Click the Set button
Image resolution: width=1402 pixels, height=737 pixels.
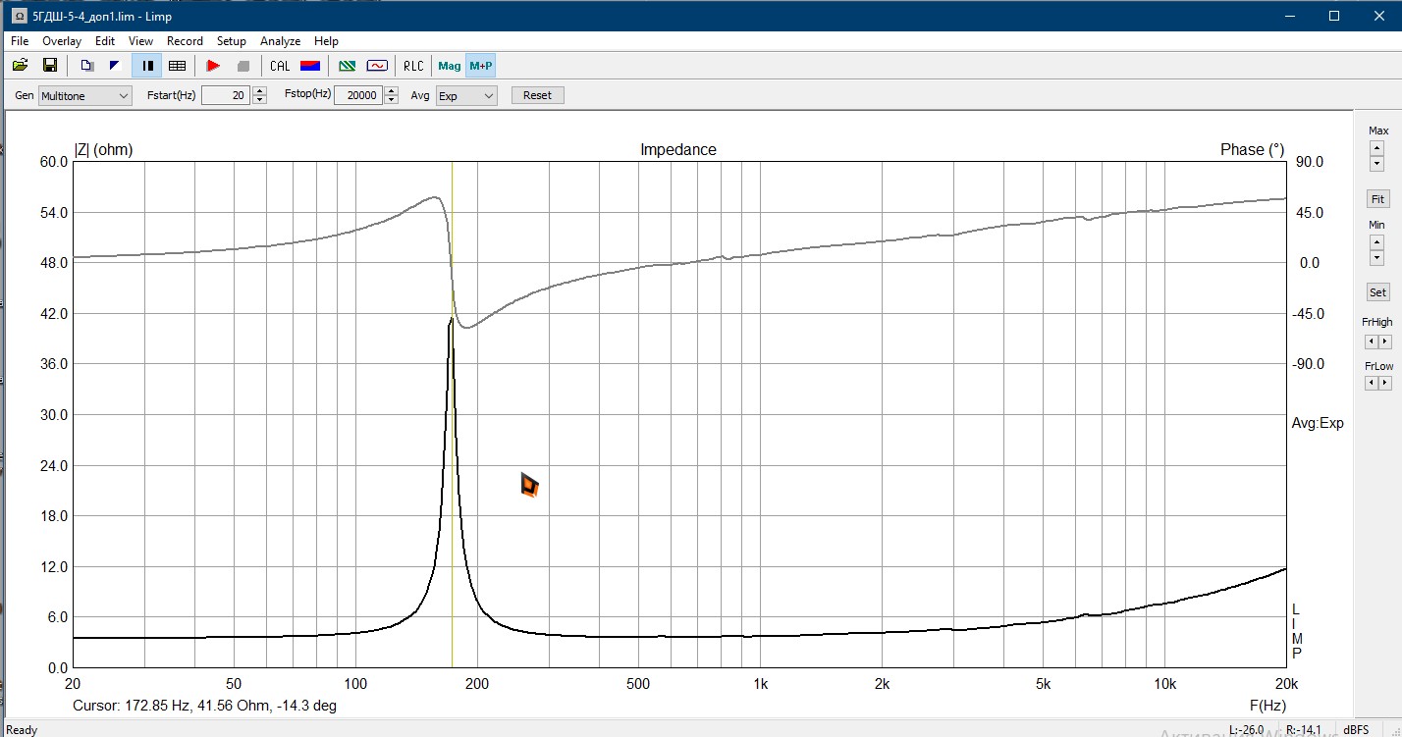pyautogui.click(x=1378, y=292)
